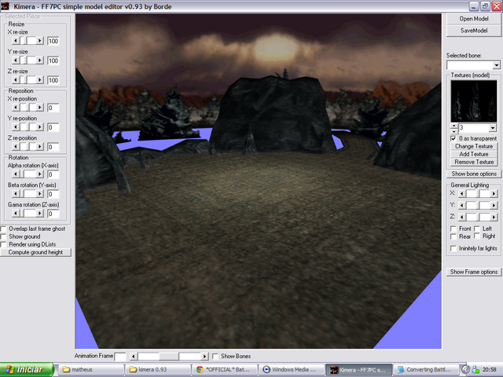503x377 pixels.
Task: Click right arrow of X re-size scrollbar
Action: (40, 41)
